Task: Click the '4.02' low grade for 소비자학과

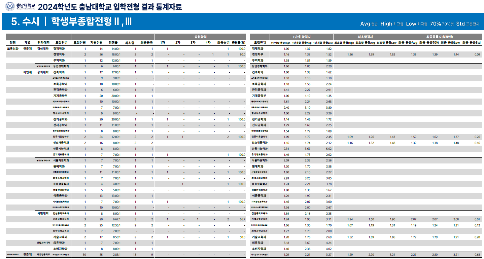Action: click(x=329, y=249)
